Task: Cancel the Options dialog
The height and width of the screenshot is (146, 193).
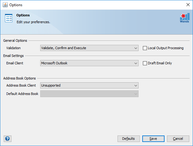Action: [x=178, y=139]
